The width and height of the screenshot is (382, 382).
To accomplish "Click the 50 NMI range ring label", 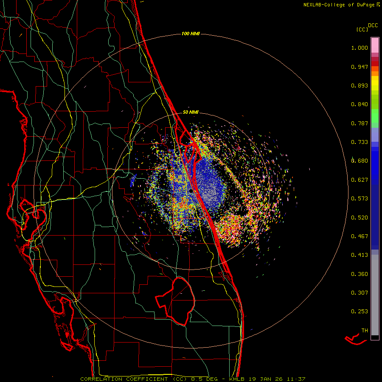I will pyautogui.click(x=191, y=112).
